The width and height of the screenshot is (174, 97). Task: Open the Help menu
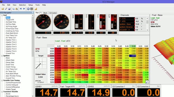click(44, 5)
